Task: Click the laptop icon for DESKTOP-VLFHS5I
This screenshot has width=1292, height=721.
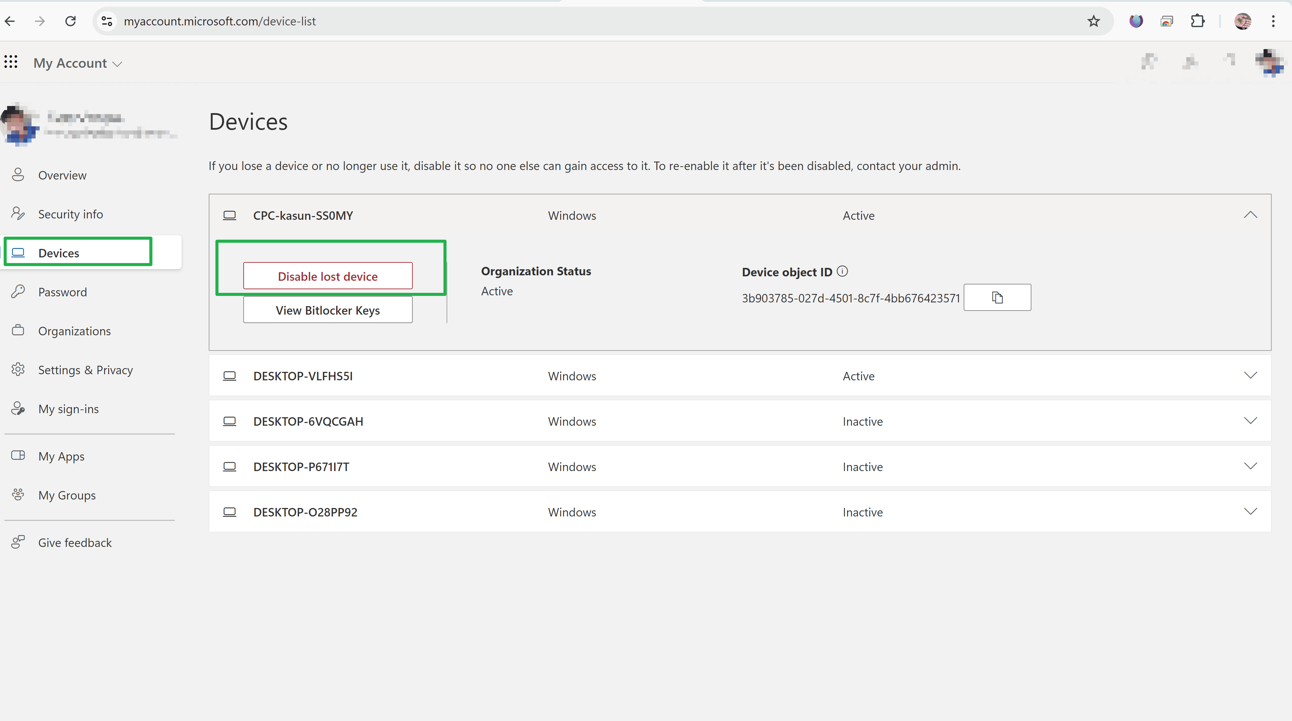Action: pos(230,376)
